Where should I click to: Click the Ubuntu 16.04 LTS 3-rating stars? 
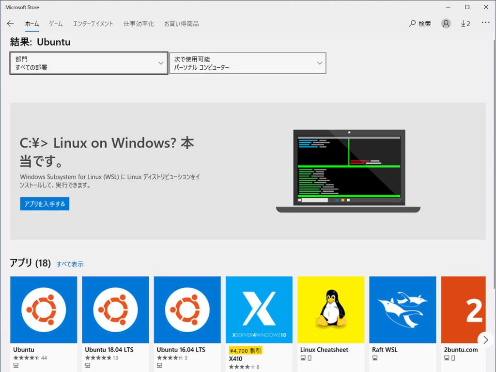170,358
